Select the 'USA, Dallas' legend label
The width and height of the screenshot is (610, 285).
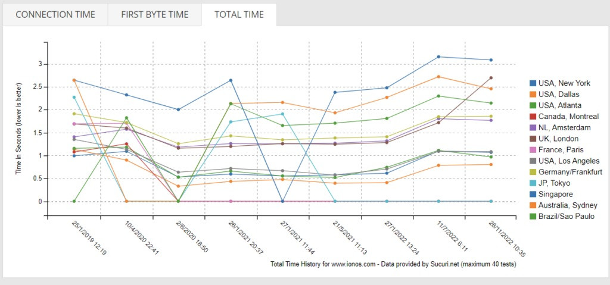(x=559, y=94)
